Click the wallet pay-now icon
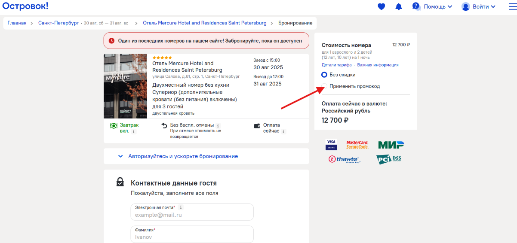This screenshot has width=517, height=243. 257,126
